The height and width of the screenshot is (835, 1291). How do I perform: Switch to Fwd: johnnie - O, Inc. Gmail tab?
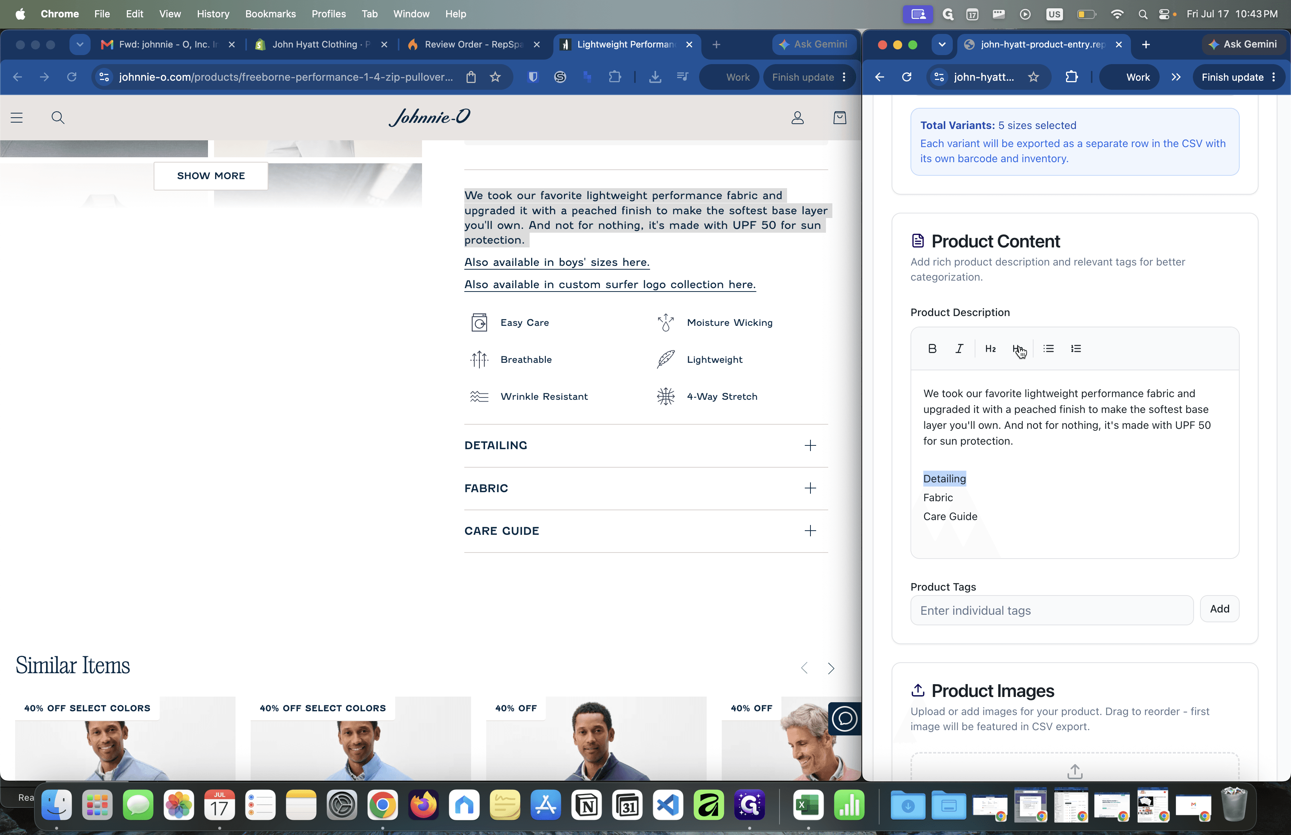(168, 45)
